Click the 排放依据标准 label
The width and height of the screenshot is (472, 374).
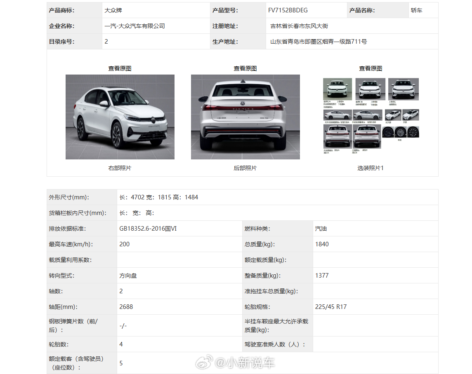(x=67, y=228)
